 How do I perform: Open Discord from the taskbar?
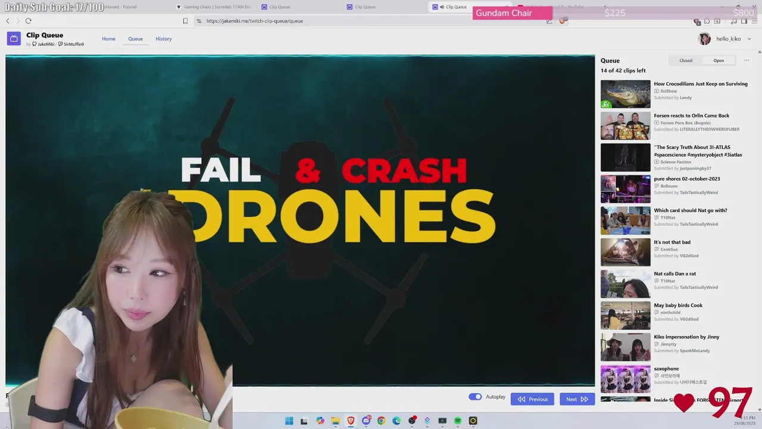[x=366, y=421]
